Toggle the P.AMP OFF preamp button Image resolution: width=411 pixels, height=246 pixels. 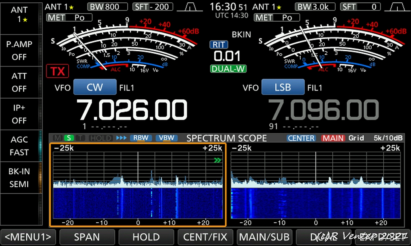tap(21, 50)
